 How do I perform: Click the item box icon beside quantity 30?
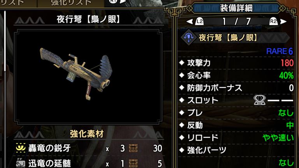[x=133, y=148]
